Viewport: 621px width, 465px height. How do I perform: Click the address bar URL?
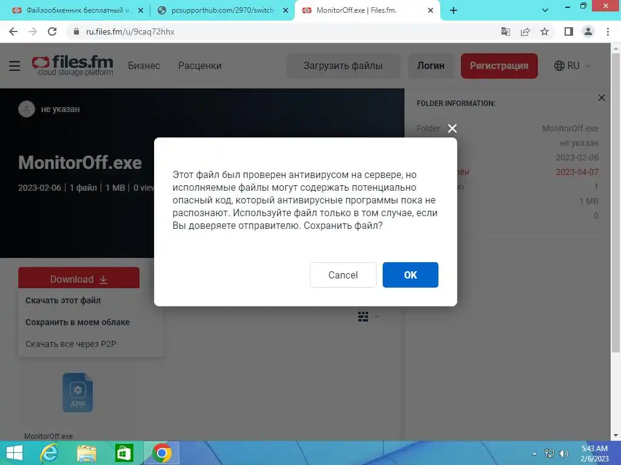(130, 31)
